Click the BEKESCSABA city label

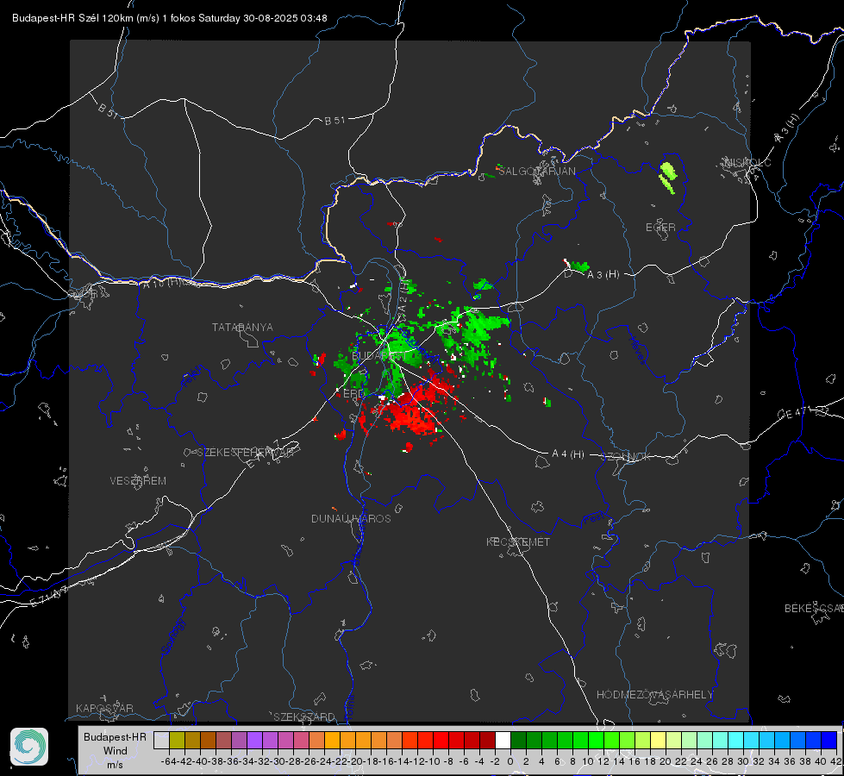tap(814, 608)
